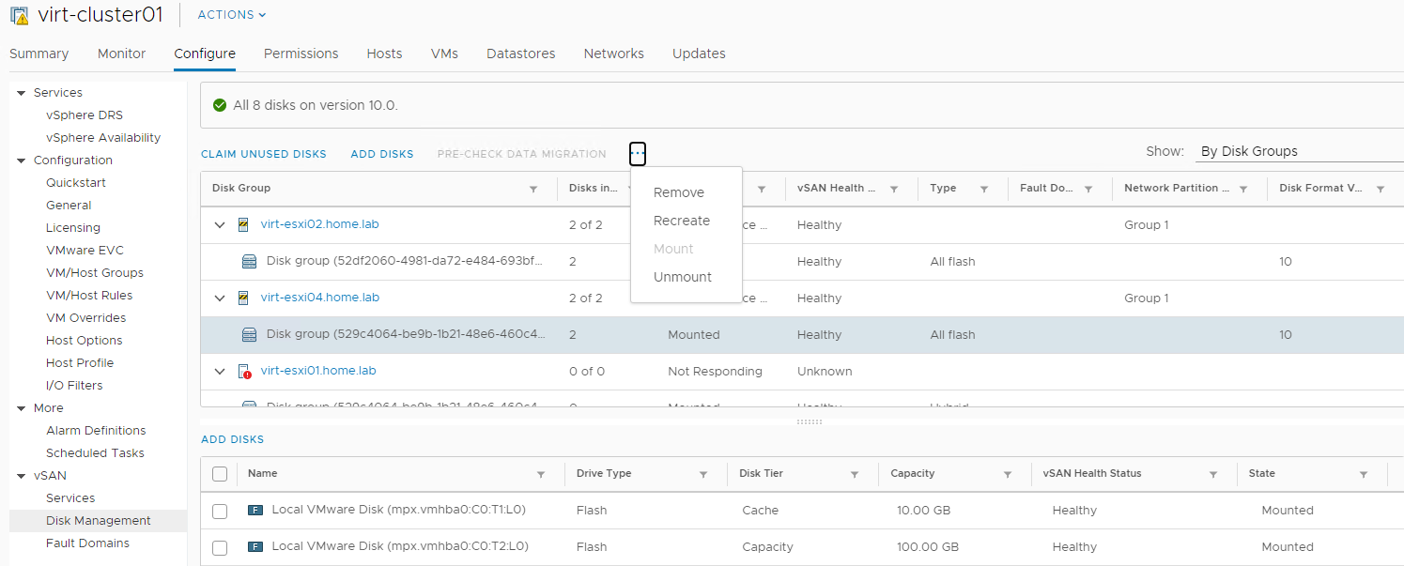
Task: Click ADD DISKS button above the disks list
Action: (x=233, y=439)
